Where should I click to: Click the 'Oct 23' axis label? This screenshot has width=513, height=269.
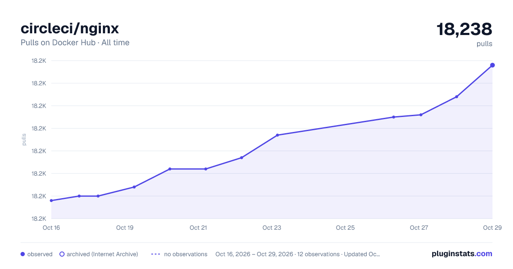(x=272, y=228)
